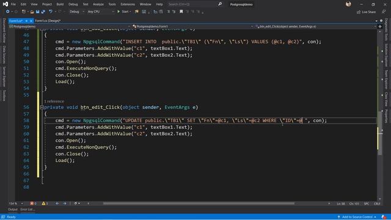Open the Server Explorer side panel

[4, 76]
